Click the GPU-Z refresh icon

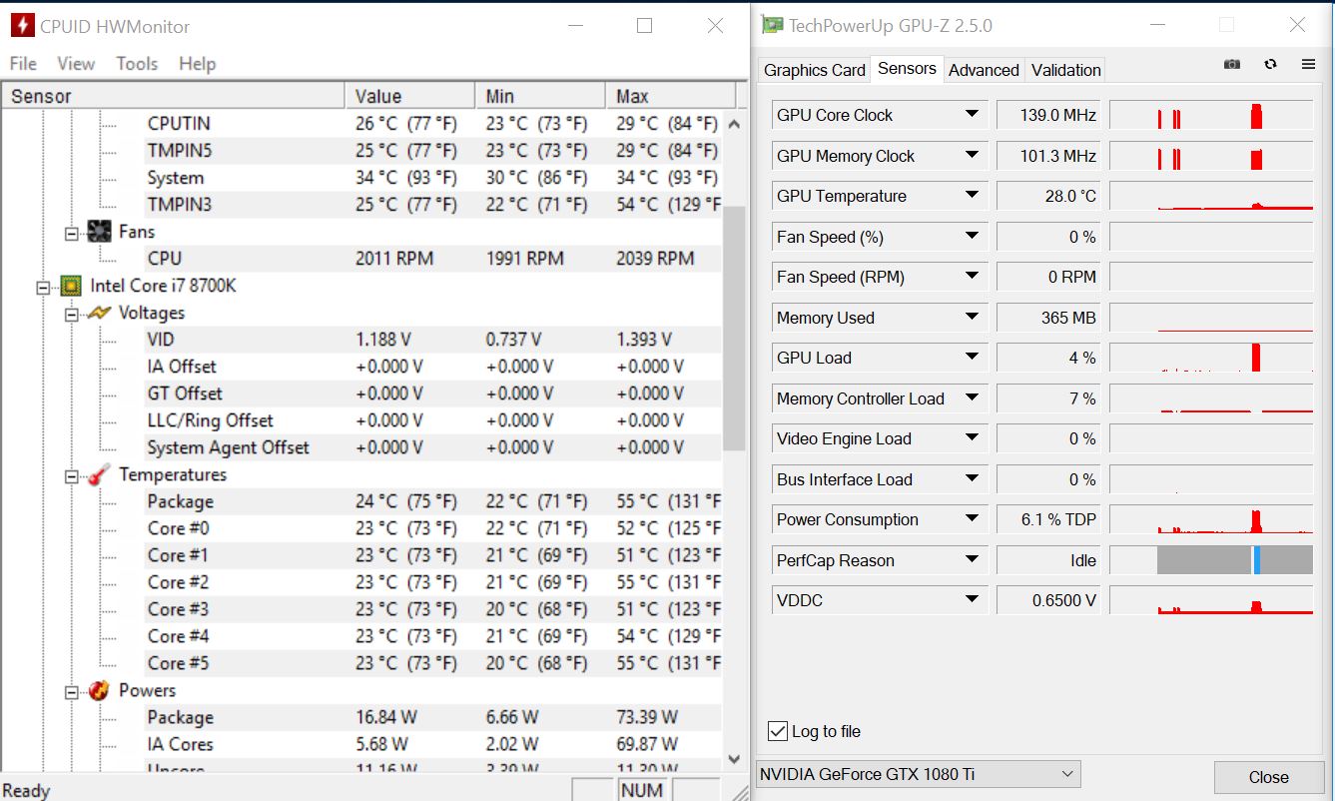1270,64
